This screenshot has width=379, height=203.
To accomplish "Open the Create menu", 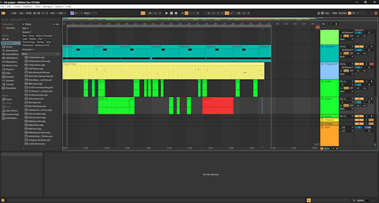I will pyautogui.click(x=17, y=7).
